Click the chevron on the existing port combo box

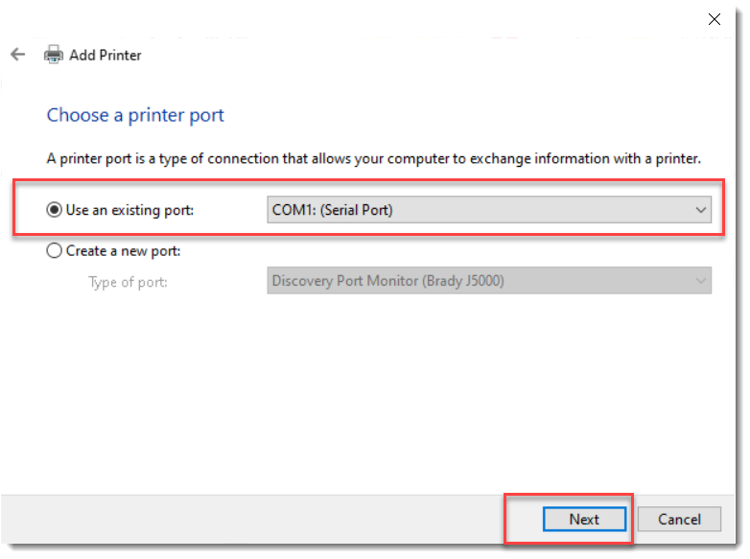[x=700, y=210]
